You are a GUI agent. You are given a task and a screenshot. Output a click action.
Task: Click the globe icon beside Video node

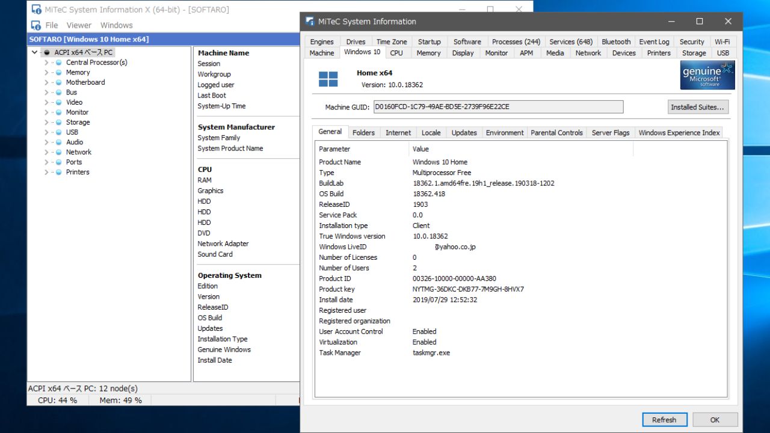click(x=59, y=102)
